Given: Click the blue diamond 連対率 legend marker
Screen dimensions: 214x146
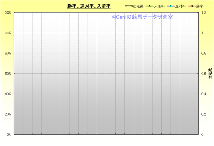Looking at the screenshot, I should 171,6.
